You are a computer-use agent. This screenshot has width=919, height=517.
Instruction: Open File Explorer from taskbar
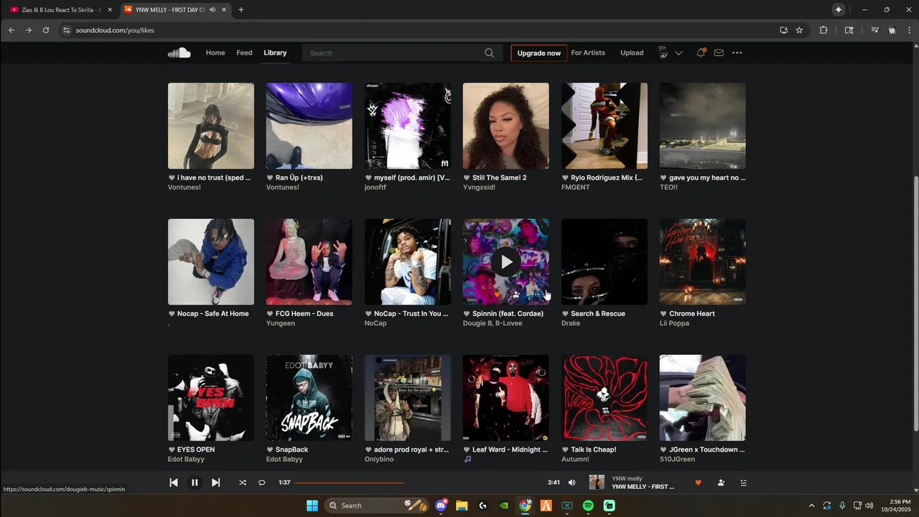tap(462, 506)
